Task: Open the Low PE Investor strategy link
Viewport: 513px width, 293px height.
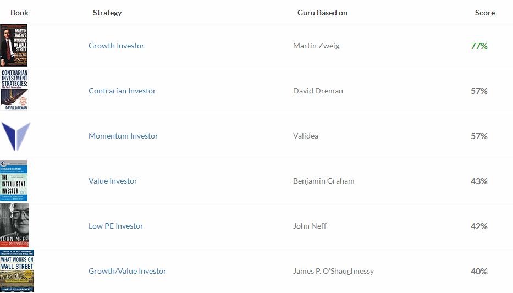Action: (x=116, y=226)
